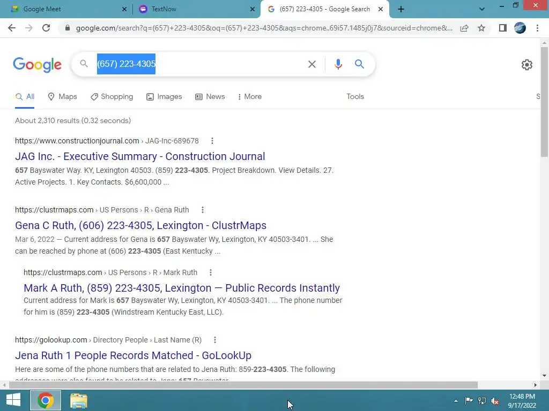Open Mark A Ruth Public Records link
549x411 pixels.
pyautogui.click(x=182, y=288)
